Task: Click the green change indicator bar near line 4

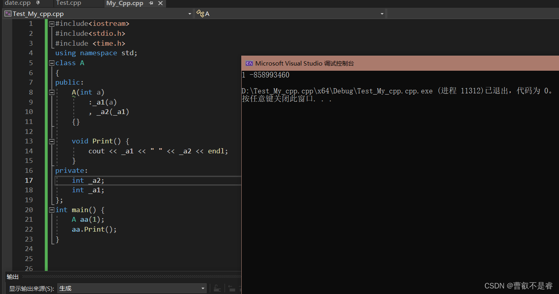Action: [46, 52]
